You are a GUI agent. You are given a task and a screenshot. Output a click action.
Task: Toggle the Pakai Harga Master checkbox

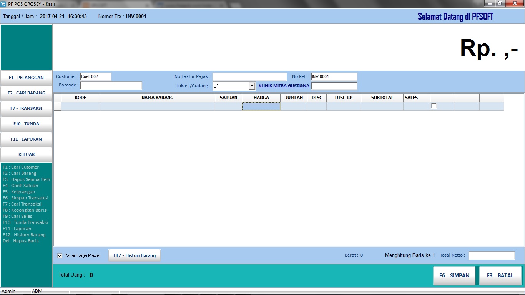pyautogui.click(x=60, y=255)
